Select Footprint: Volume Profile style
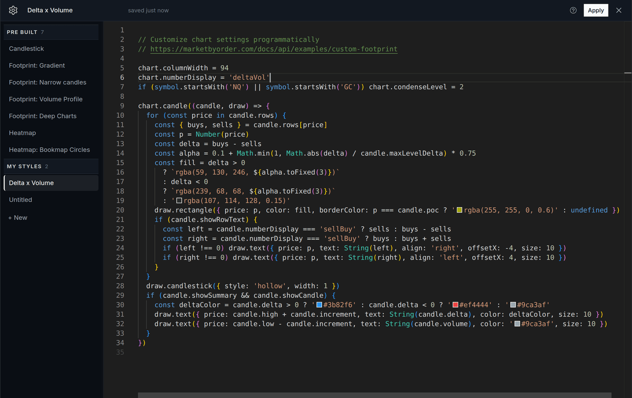 coord(51,99)
